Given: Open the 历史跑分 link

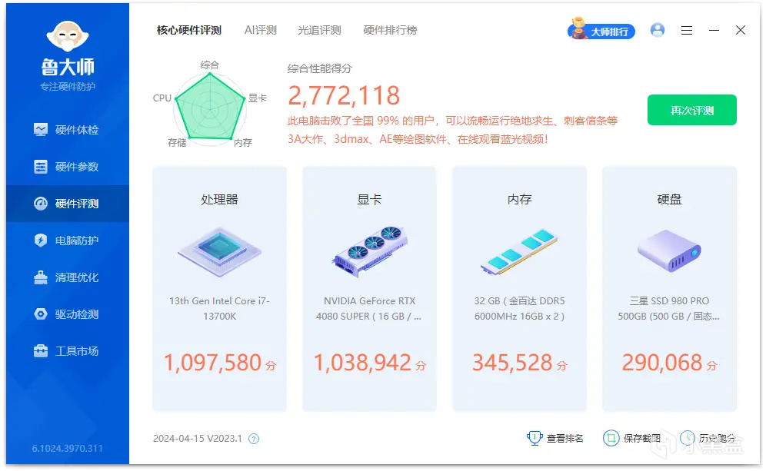Looking at the screenshot, I should [x=717, y=439].
